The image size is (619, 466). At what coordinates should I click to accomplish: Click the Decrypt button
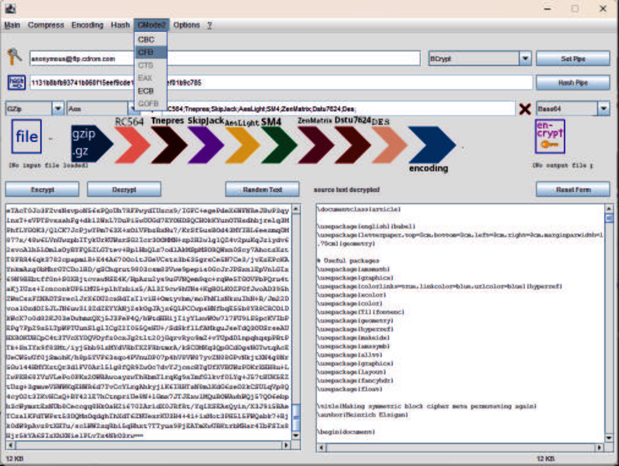click(x=124, y=190)
